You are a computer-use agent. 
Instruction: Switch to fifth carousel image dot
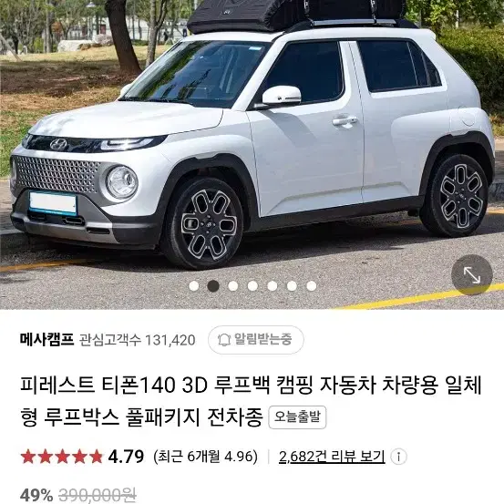tap(273, 286)
